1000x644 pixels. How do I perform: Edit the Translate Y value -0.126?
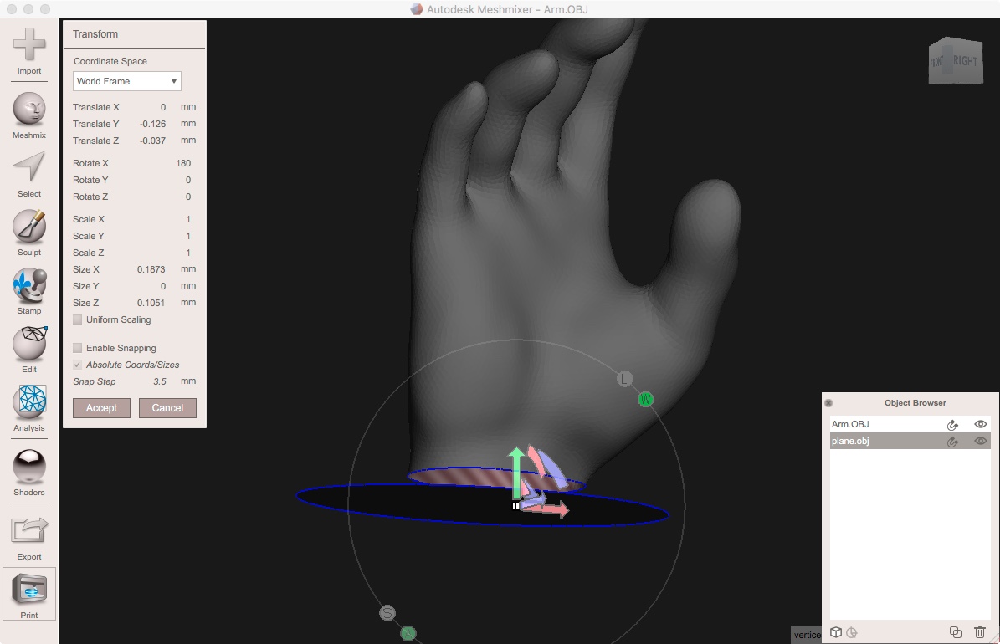pyautogui.click(x=153, y=124)
